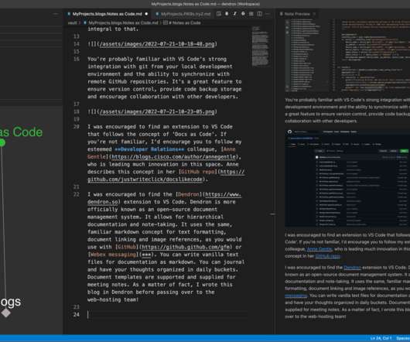Toggle italic formatting in editor toolbar
This screenshot has width=410, height=342.
[x=235, y=14]
